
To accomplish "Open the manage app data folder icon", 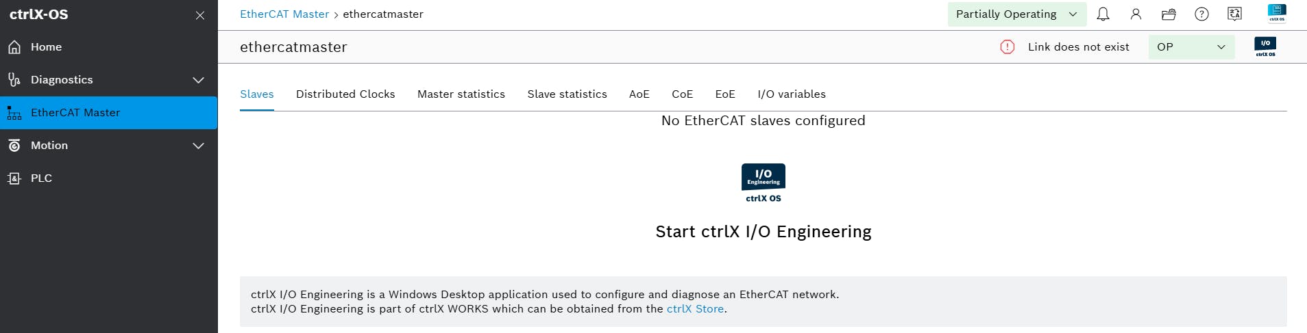I will tap(1169, 14).
